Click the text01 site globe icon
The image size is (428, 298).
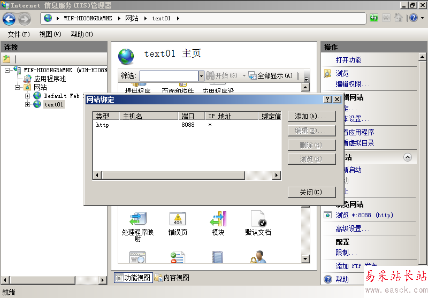(37, 104)
